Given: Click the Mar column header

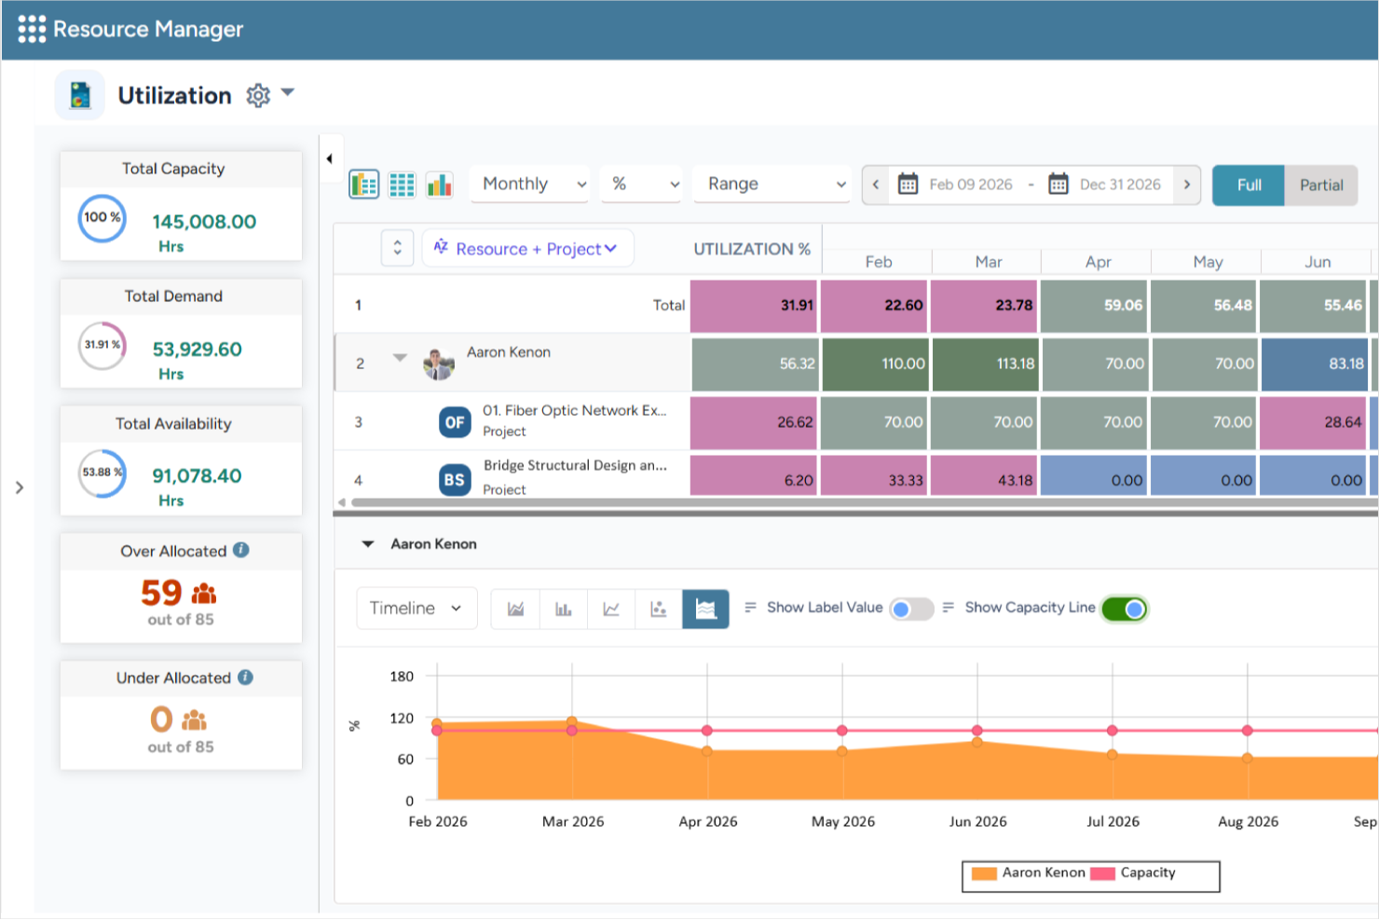Looking at the screenshot, I should click(x=988, y=262).
